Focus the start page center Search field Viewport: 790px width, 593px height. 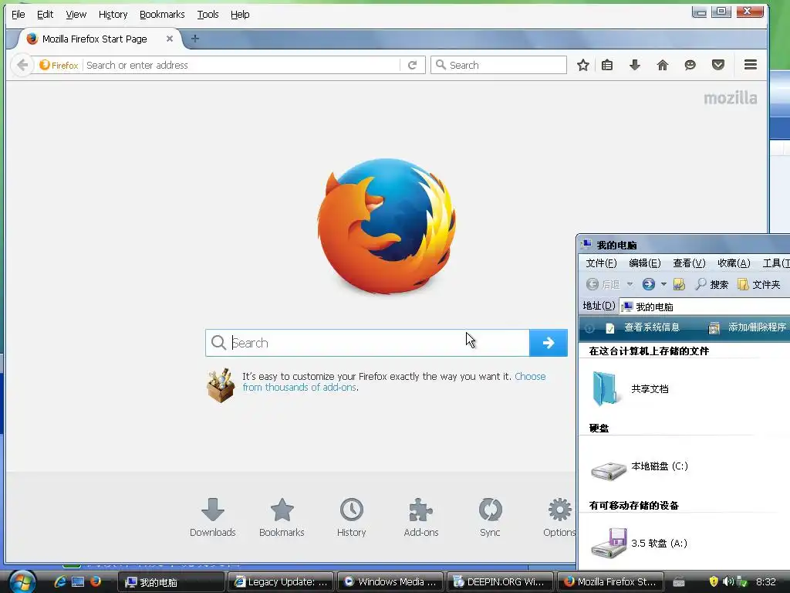point(368,343)
